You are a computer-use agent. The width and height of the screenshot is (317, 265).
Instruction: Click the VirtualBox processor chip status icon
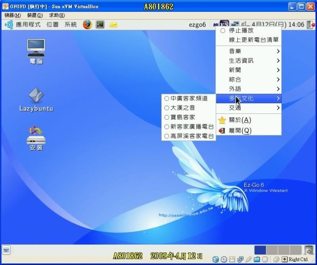tap(265, 259)
